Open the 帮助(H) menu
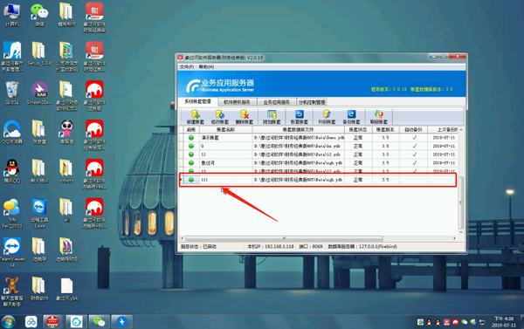Viewport: 524px width, 329px height. point(206,67)
